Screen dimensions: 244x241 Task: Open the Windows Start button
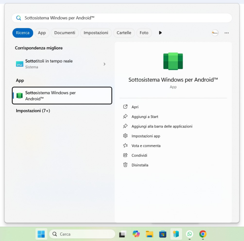(x=41, y=234)
